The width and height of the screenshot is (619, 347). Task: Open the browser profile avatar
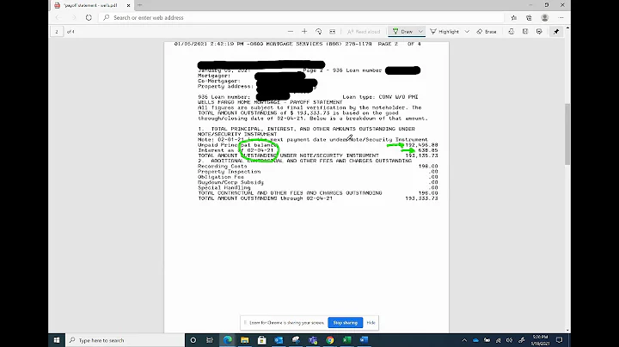(x=545, y=18)
